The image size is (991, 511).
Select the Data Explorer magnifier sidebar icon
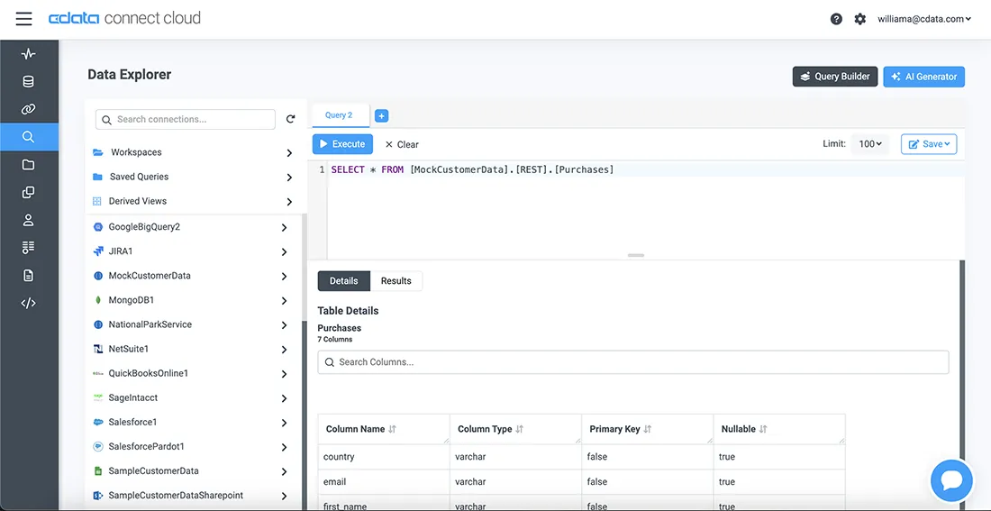click(28, 137)
